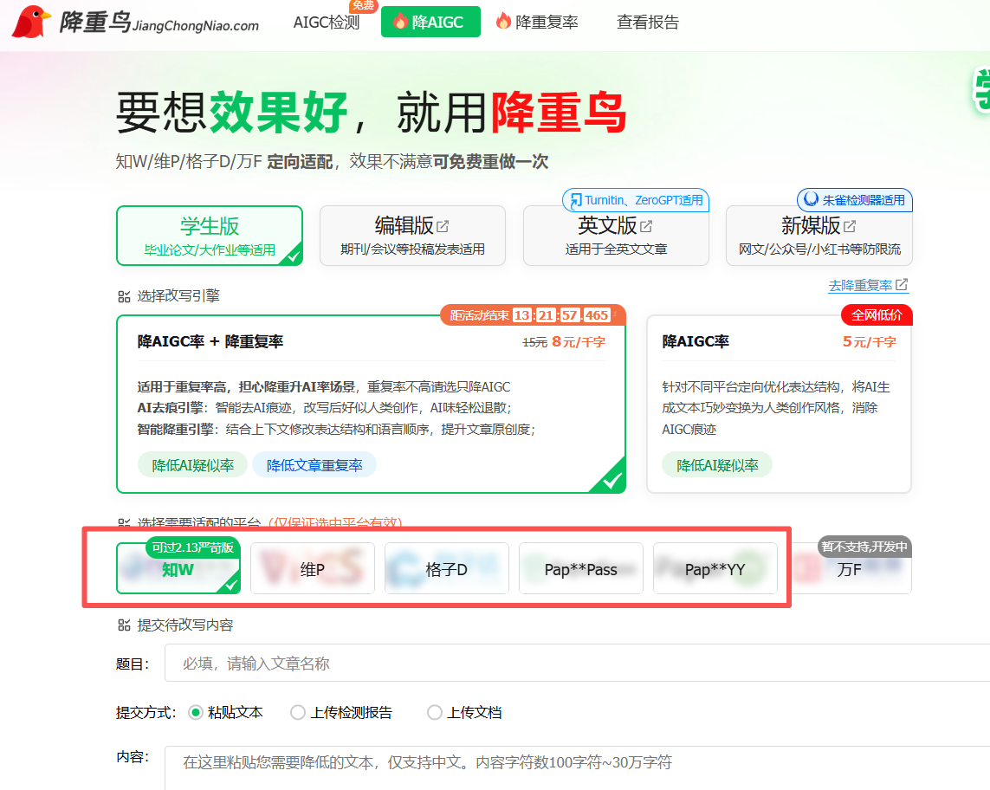
Task: Choose the 降AIGC率 only engine card
Action: pos(780,405)
